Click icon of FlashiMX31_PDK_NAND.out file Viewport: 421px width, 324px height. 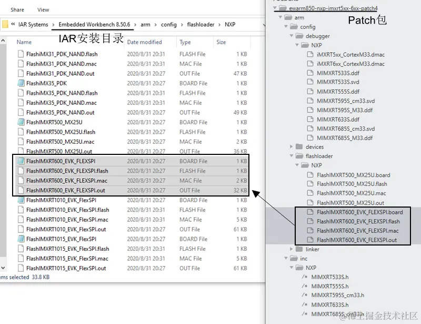click(21, 73)
